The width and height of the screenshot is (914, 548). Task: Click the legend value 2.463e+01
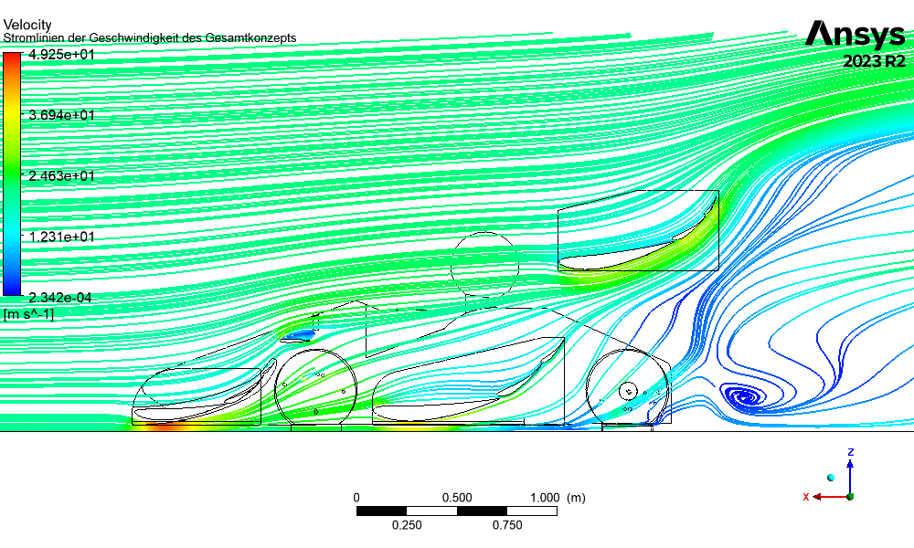pos(62,175)
